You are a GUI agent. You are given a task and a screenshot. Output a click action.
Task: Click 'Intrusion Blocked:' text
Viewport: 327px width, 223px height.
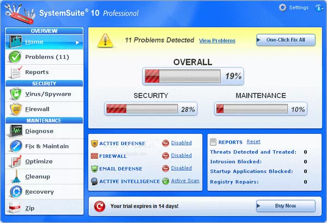[x=236, y=162]
